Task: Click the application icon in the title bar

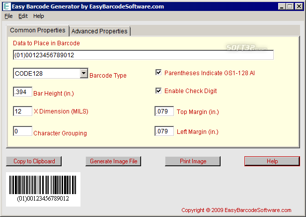Action: click(6, 6)
